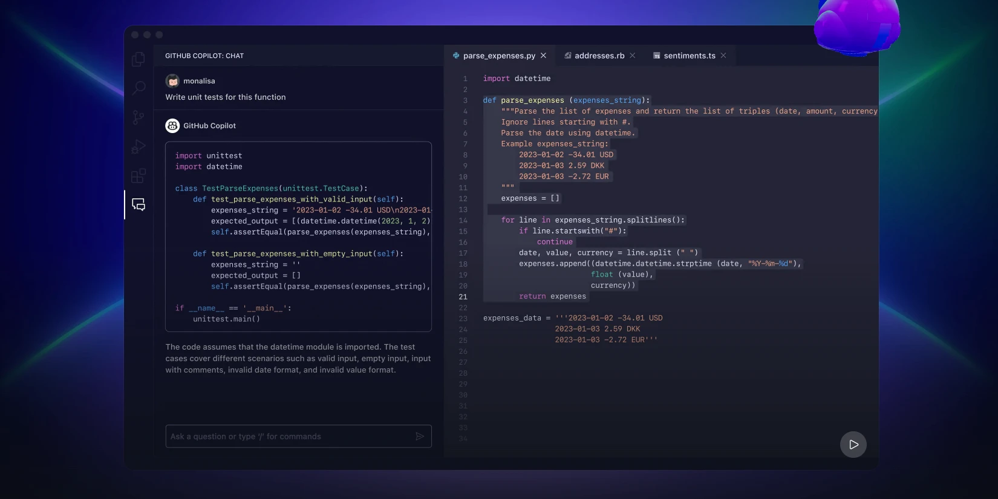Click the 'def parse_expenses' function definition line
The height and width of the screenshot is (499, 998).
566,100
